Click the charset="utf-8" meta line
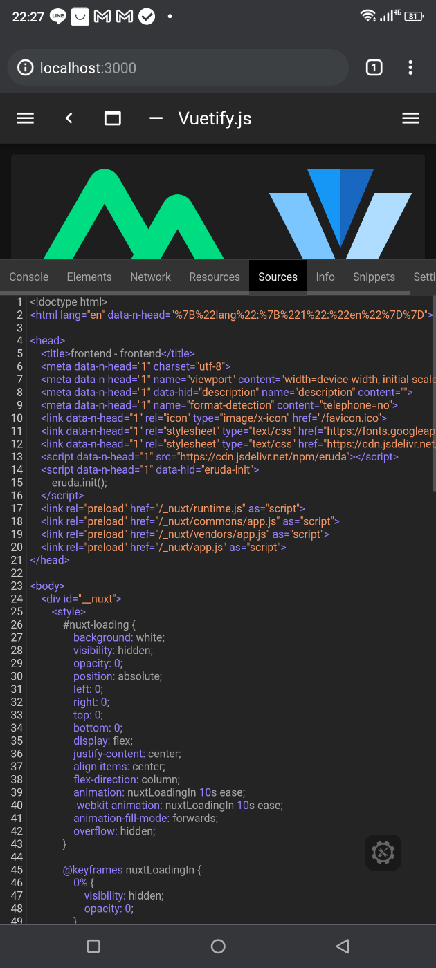436x968 pixels. 136,366
